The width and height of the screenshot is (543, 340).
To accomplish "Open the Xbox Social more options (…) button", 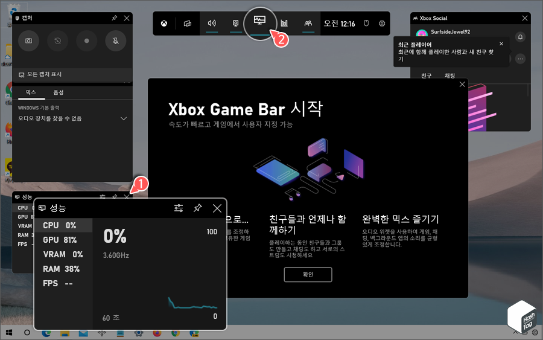I will [520, 59].
